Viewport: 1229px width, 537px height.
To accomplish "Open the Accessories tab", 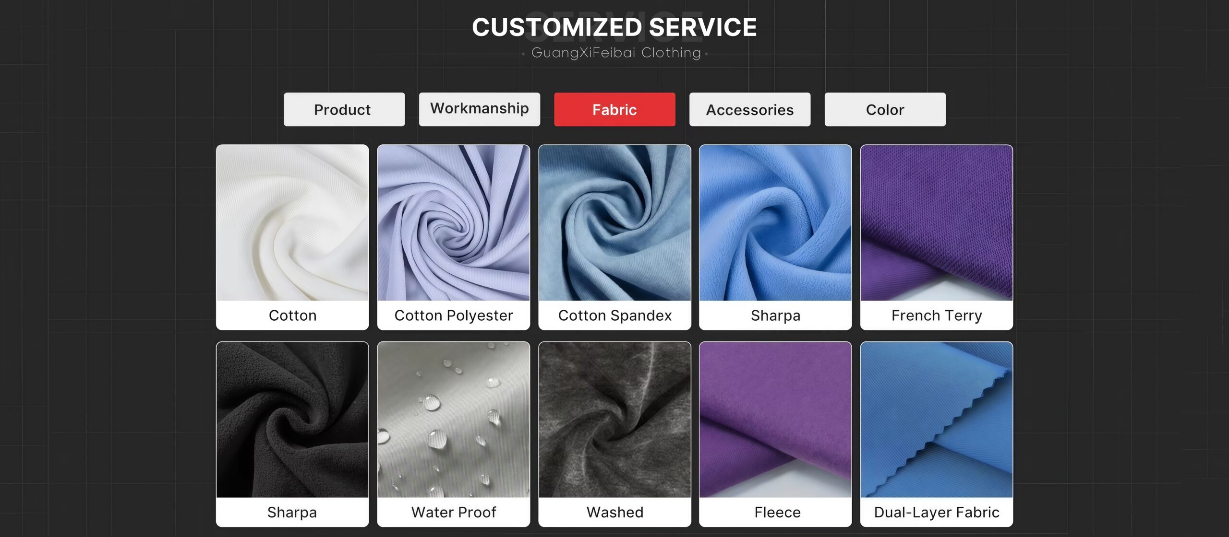I will (x=750, y=109).
